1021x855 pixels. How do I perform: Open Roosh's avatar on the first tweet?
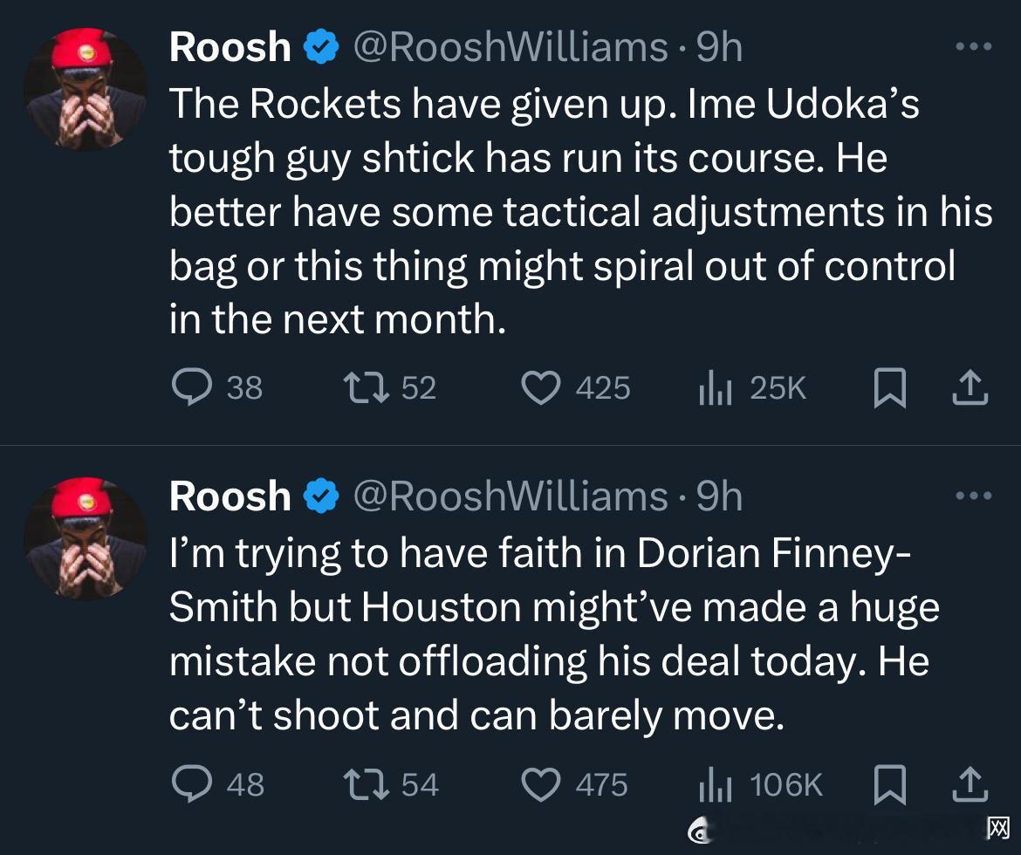tap(86, 90)
